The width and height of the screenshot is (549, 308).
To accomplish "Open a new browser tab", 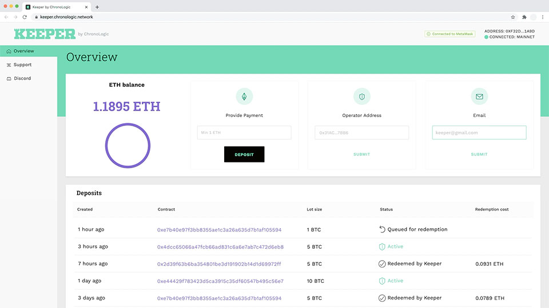I will pyautogui.click(x=97, y=7).
